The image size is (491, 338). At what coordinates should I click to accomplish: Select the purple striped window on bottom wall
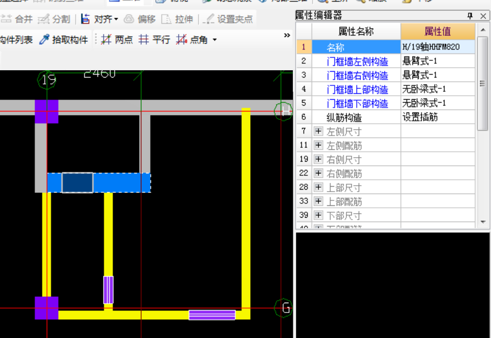[x=212, y=315]
